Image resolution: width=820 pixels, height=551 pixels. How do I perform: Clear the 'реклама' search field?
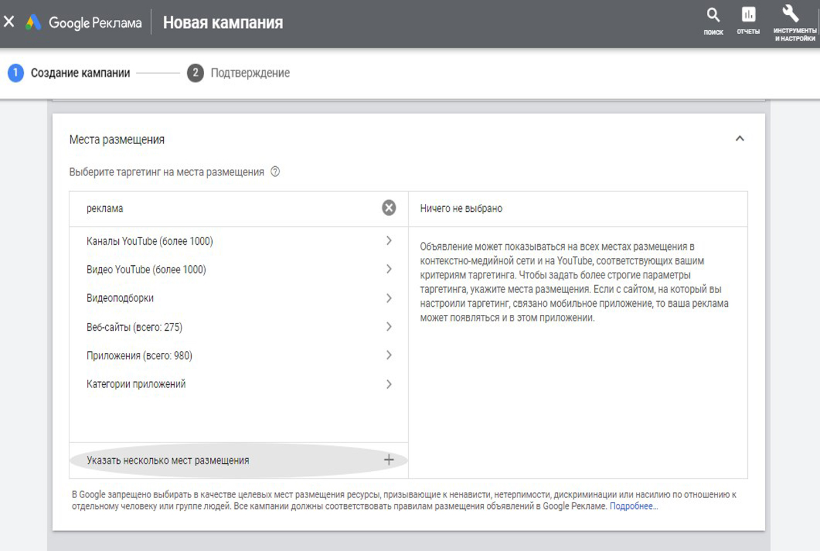389,208
